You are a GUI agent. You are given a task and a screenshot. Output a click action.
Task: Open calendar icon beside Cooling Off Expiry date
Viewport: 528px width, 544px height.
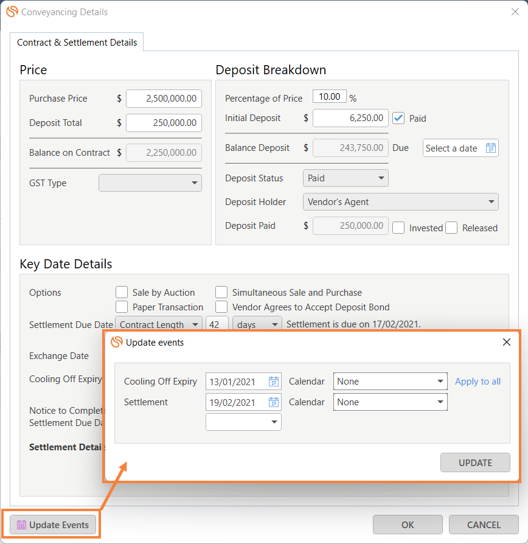coord(274,382)
